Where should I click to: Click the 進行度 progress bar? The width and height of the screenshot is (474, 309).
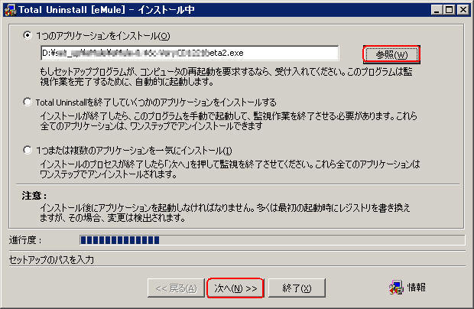(272, 240)
